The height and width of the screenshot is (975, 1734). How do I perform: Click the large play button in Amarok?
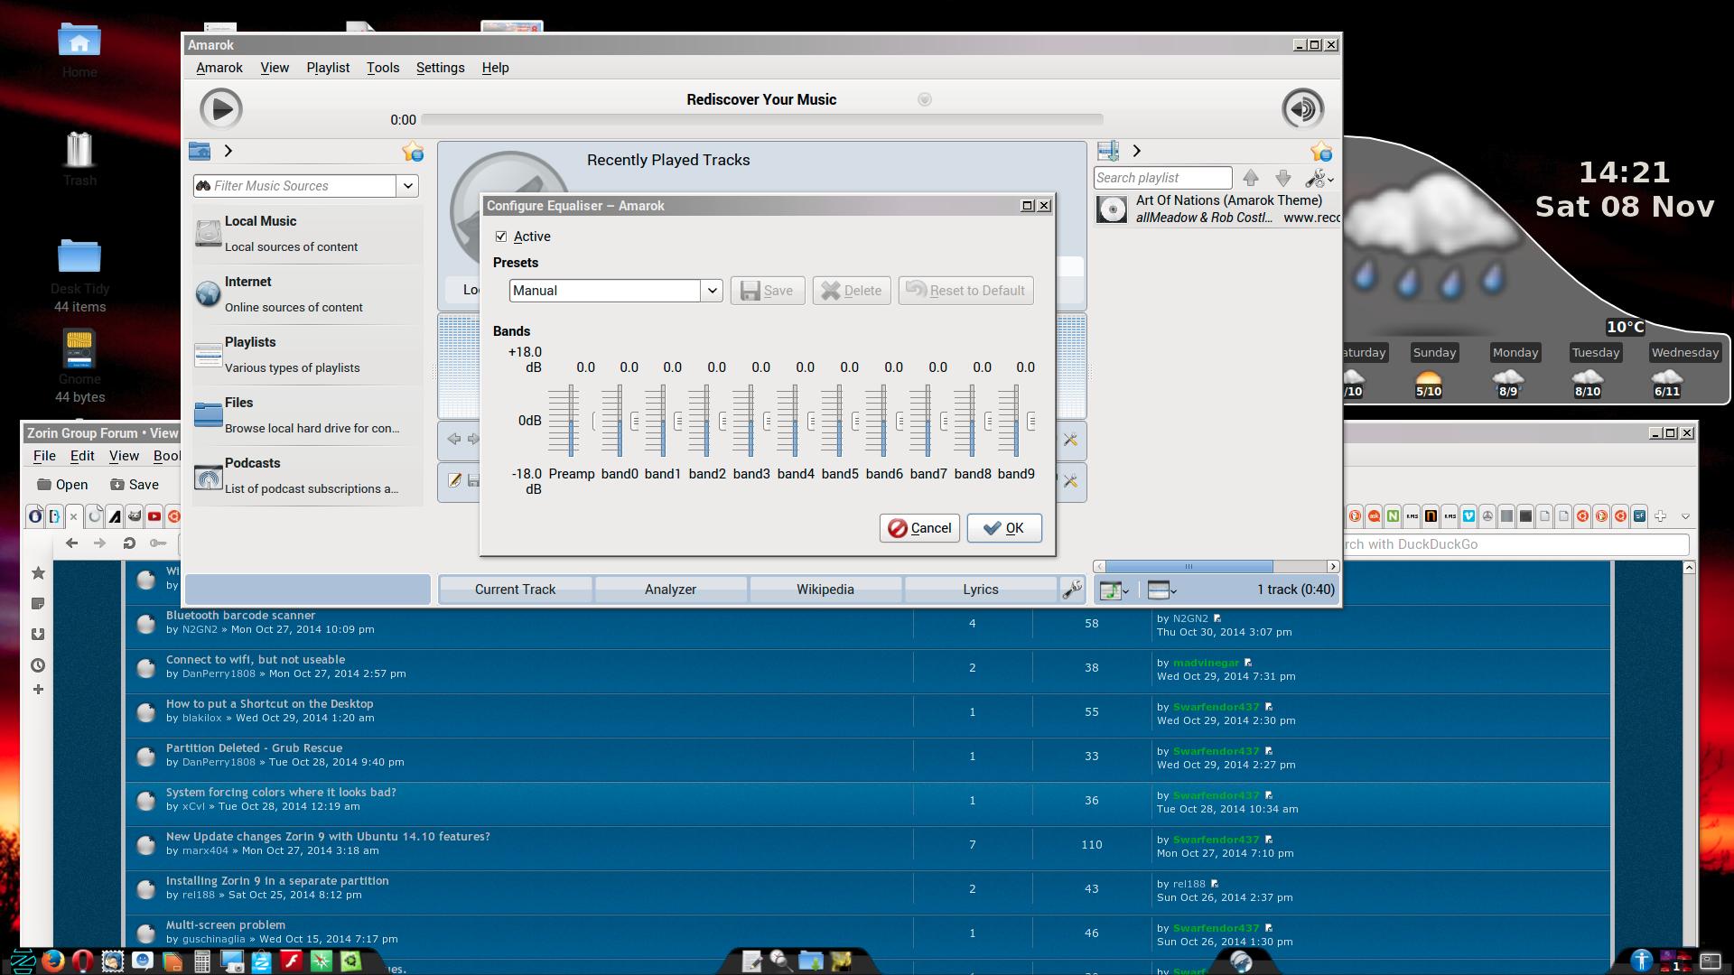(221, 109)
